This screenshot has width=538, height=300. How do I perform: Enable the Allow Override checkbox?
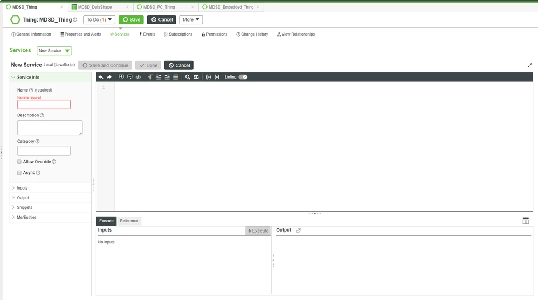[19, 162]
